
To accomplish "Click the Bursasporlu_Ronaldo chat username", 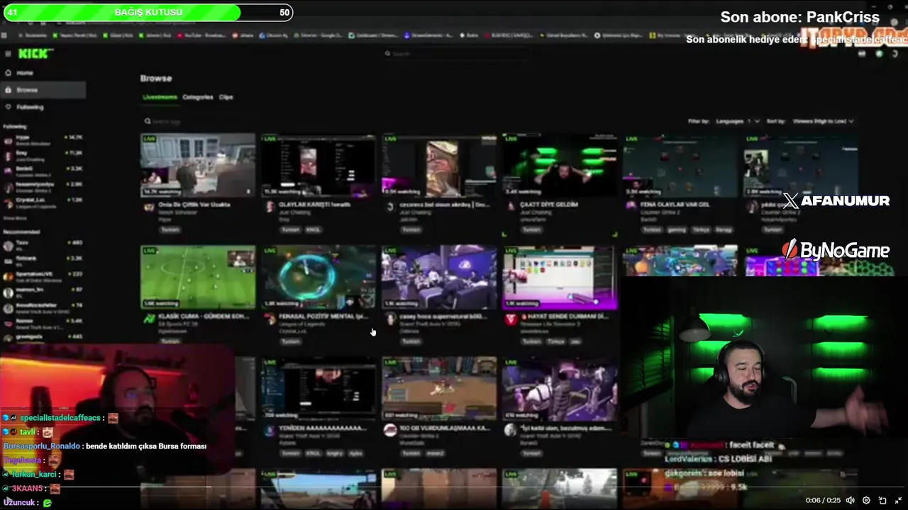I will point(42,446).
